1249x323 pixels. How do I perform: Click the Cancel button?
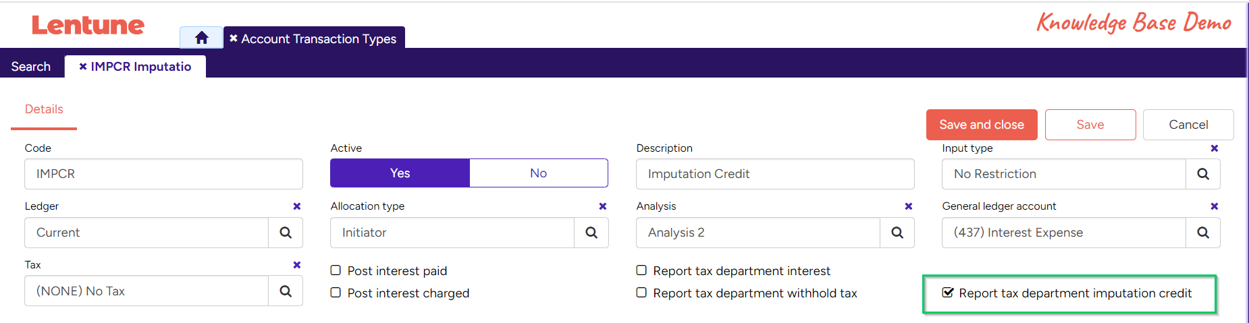coord(1188,125)
